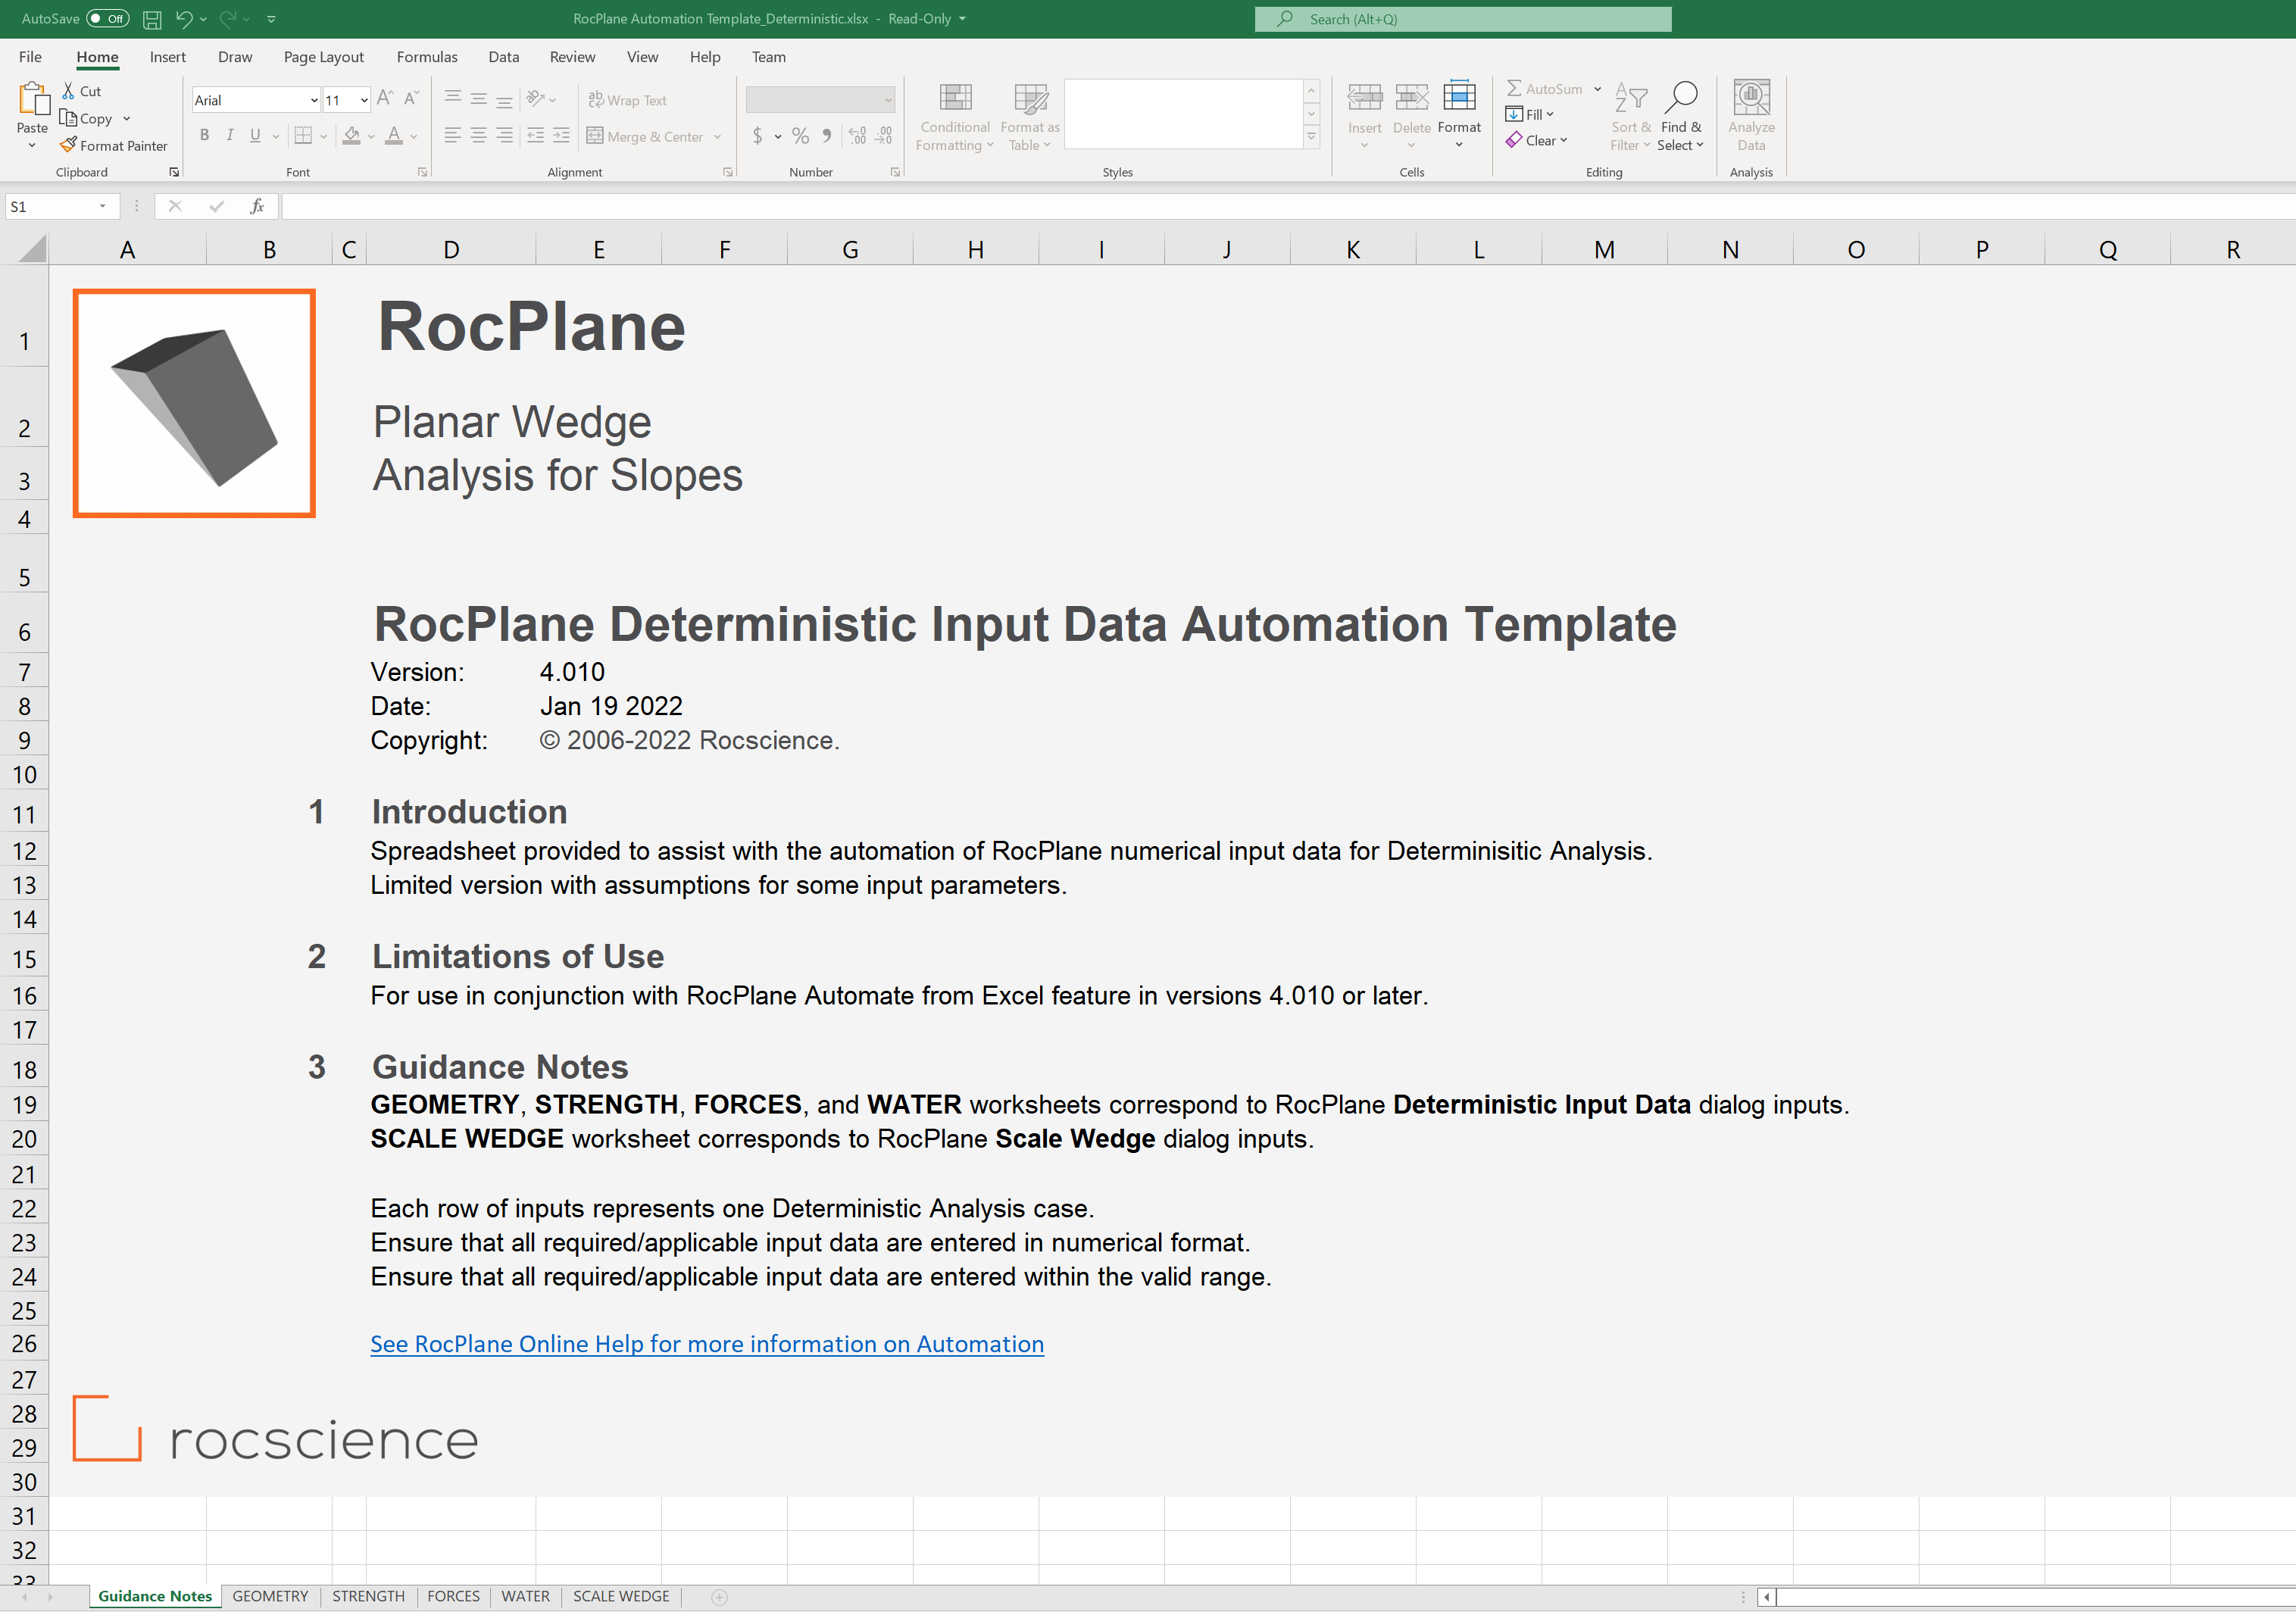
Task: Center text horizontally
Action: (479, 135)
